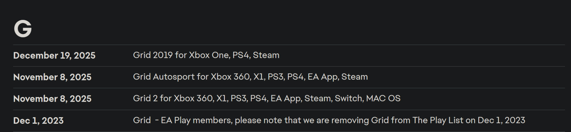Click the large G section heading
Image resolution: width=571 pixels, height=132 pixels.
coord(23,29)
